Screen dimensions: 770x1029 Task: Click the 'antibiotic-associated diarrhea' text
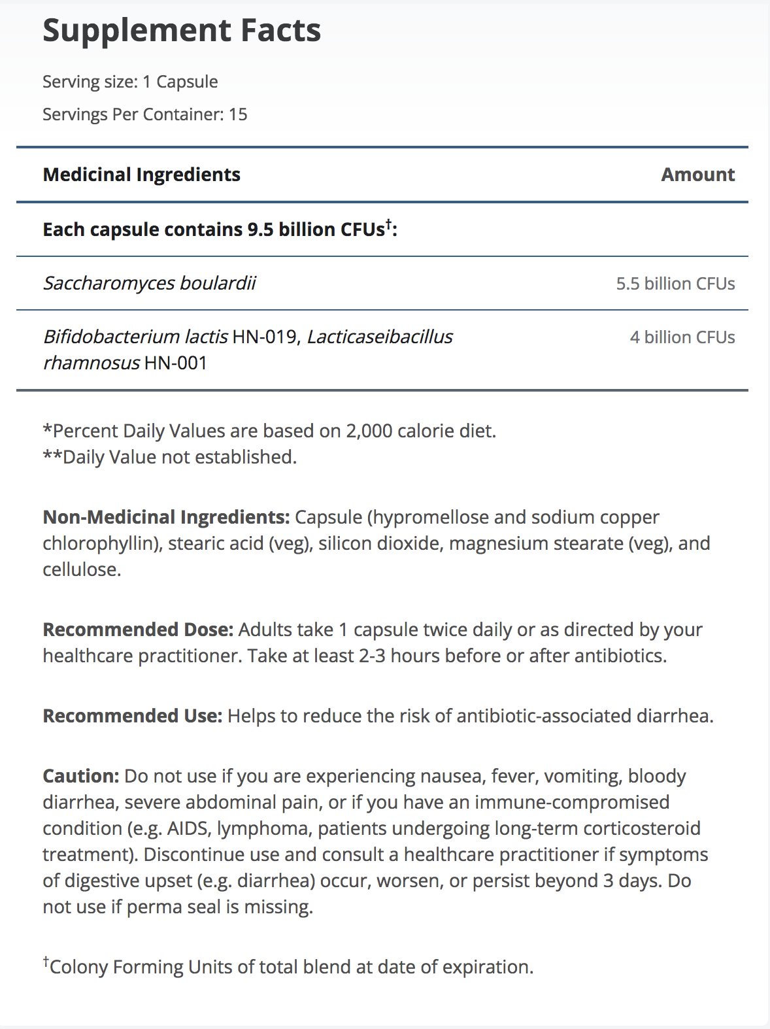[582, 716]
